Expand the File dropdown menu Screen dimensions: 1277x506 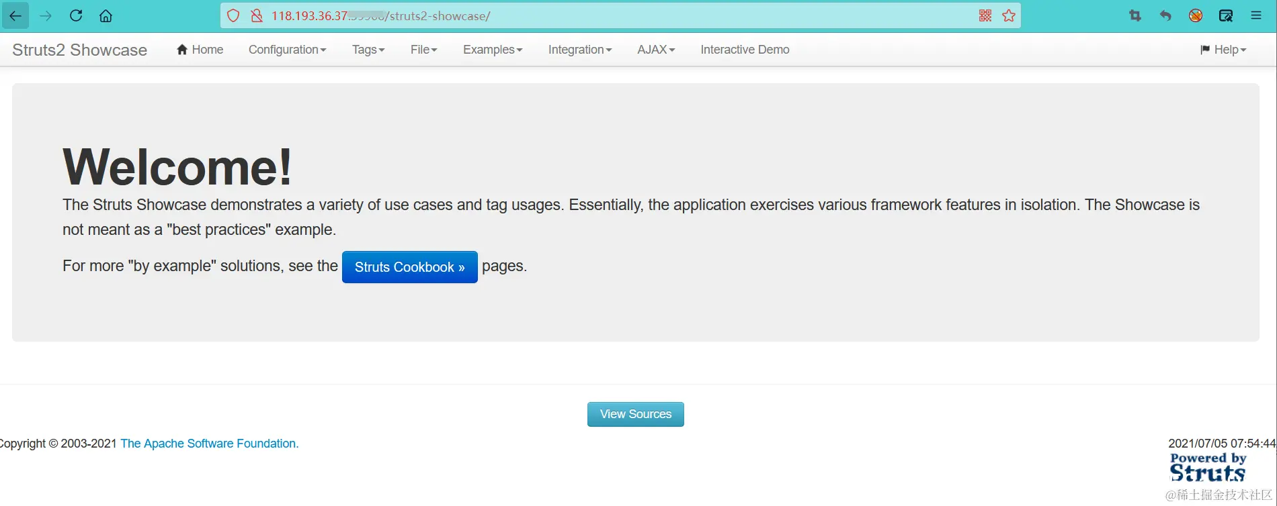423,50
